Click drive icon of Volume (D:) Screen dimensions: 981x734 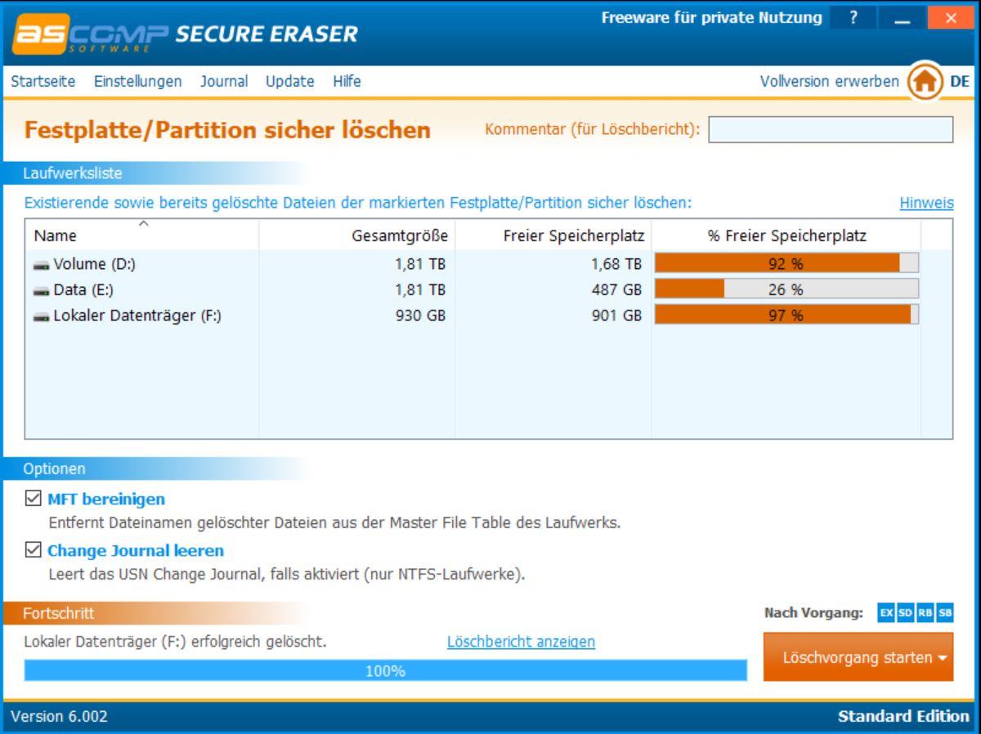41,264
